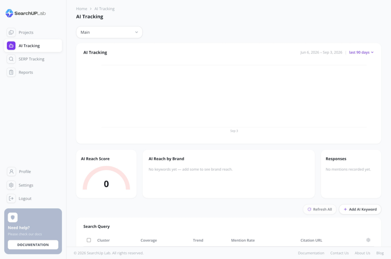
Task: Click the Search Query heading
Action: (97, 227)
